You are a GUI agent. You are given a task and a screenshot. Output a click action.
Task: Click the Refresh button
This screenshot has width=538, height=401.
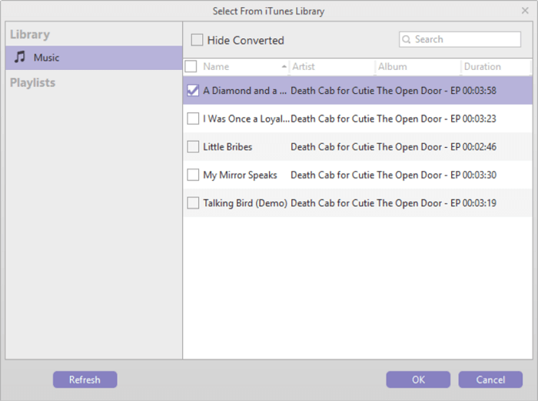[85, 379]
